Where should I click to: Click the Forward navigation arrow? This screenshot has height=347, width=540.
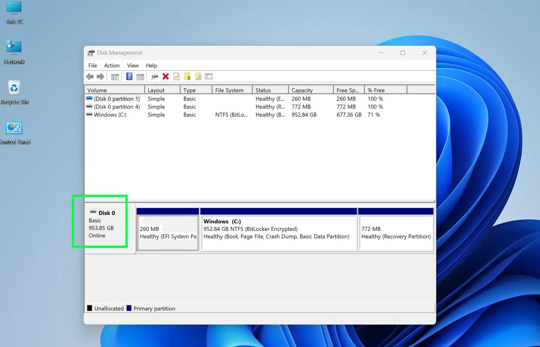[100, 76]
